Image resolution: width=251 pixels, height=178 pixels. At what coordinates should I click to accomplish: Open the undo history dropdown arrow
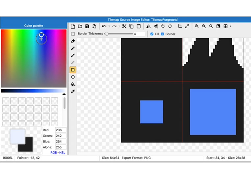[109, 26]
